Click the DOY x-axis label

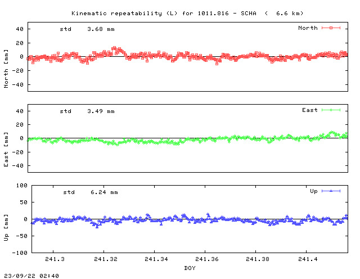190,268
